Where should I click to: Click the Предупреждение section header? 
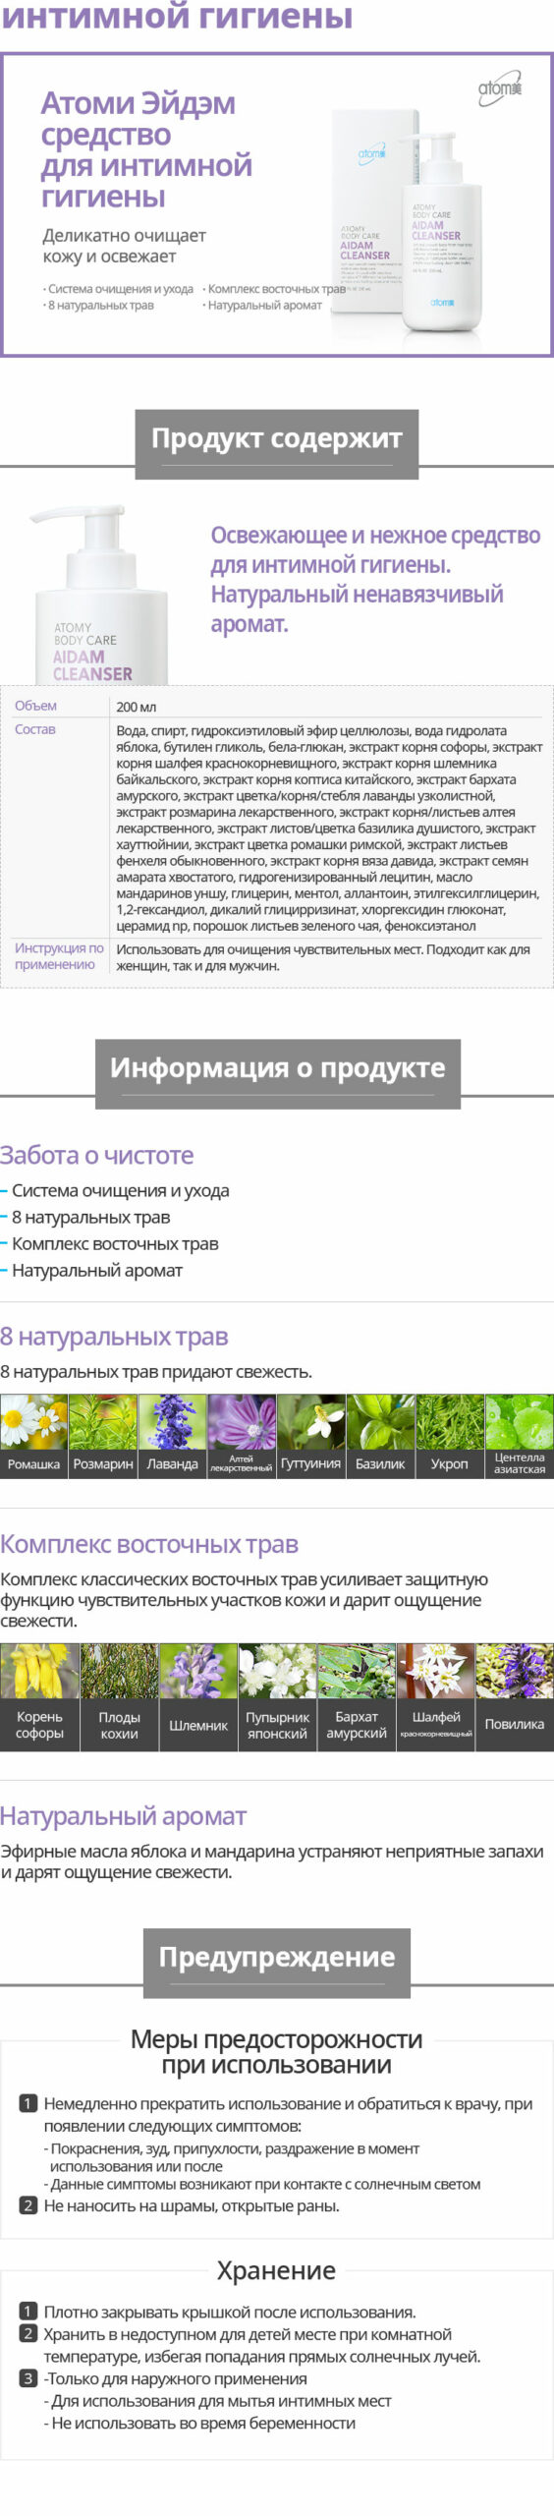click(x=277, y=1963)
